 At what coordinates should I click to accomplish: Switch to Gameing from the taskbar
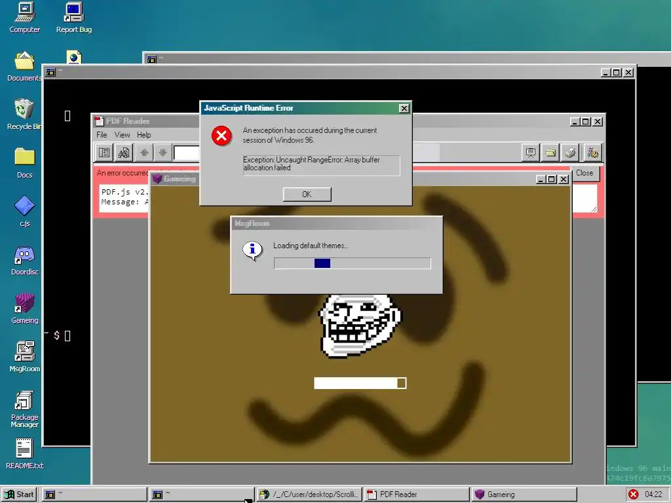524,494
